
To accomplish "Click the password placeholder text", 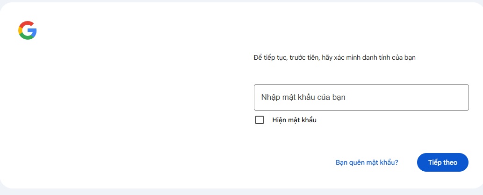I will click(303, 97).
